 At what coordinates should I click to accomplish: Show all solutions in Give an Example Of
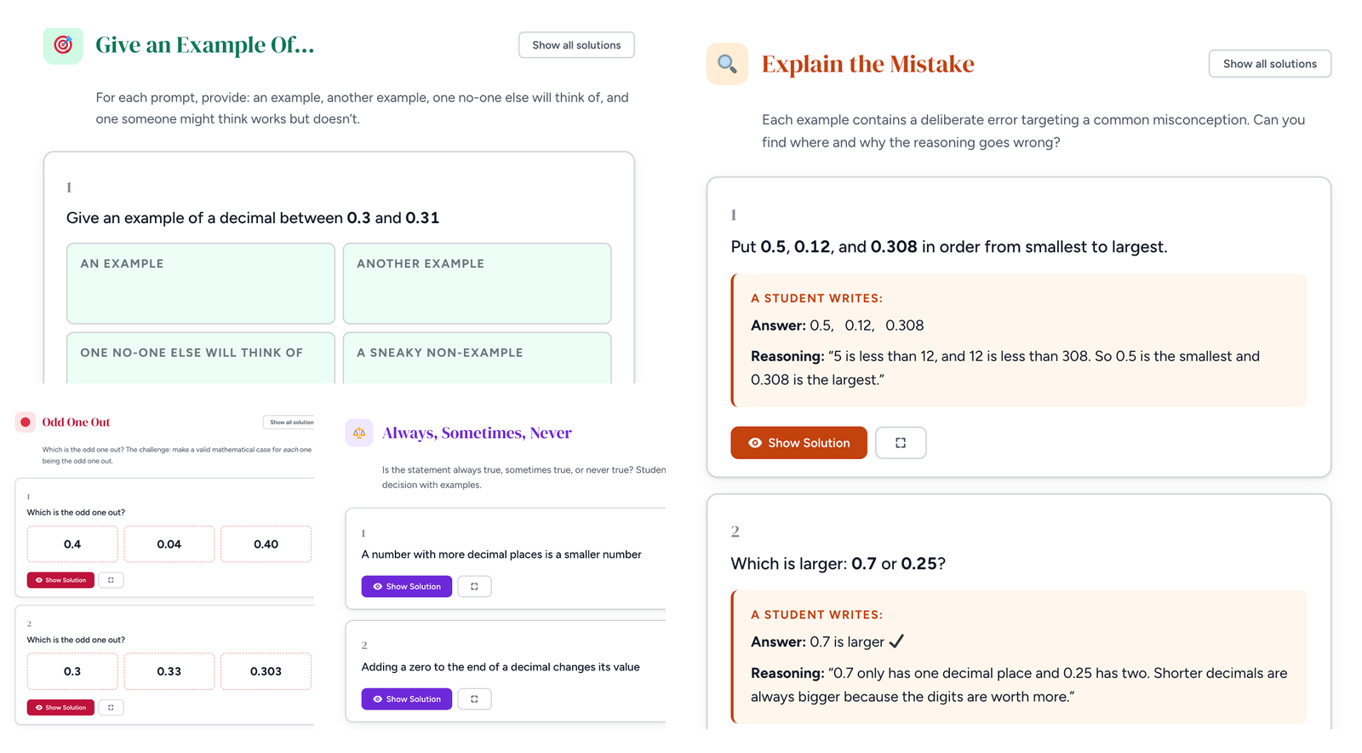[x=576, y=45]
